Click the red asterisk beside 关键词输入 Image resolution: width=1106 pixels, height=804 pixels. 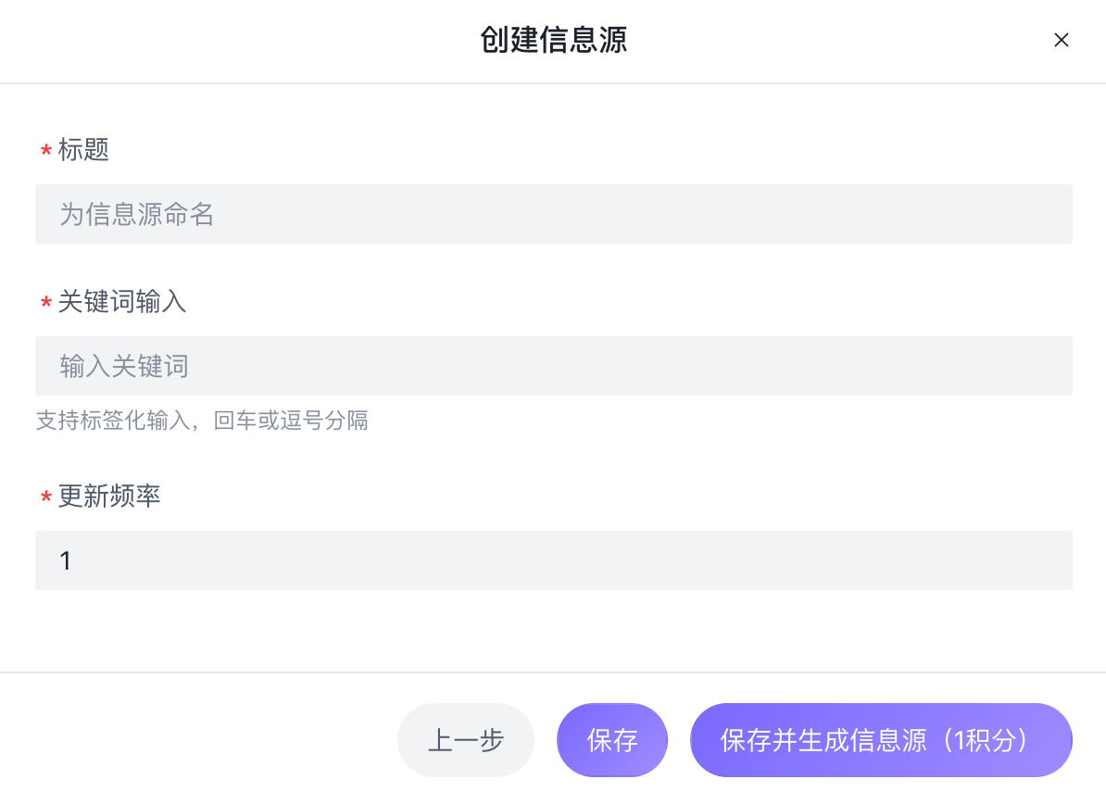tap(45, 303)
